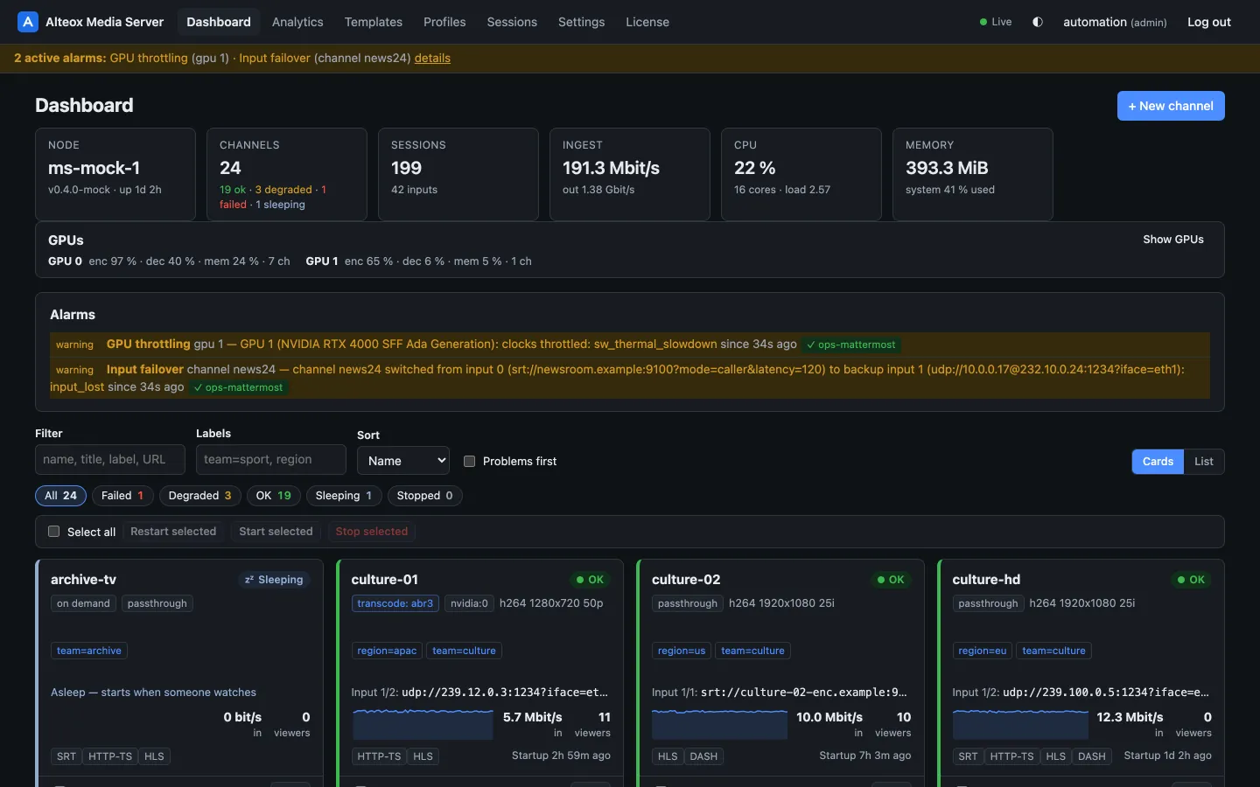Click the CPU 22 % stat card
Image resolution: width=1260 pixels, height=787 pixels.
801,174
